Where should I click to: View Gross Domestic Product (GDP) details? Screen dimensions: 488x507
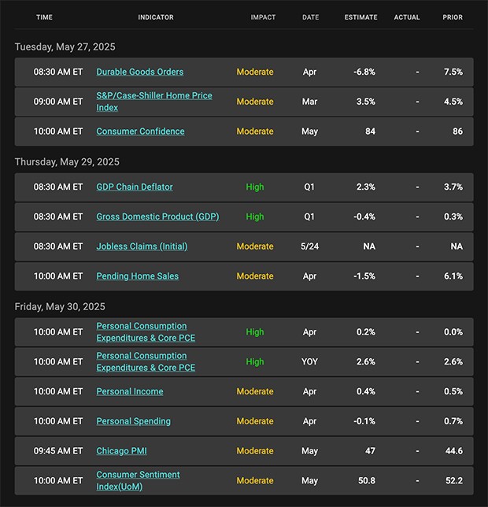click(157, 216)
